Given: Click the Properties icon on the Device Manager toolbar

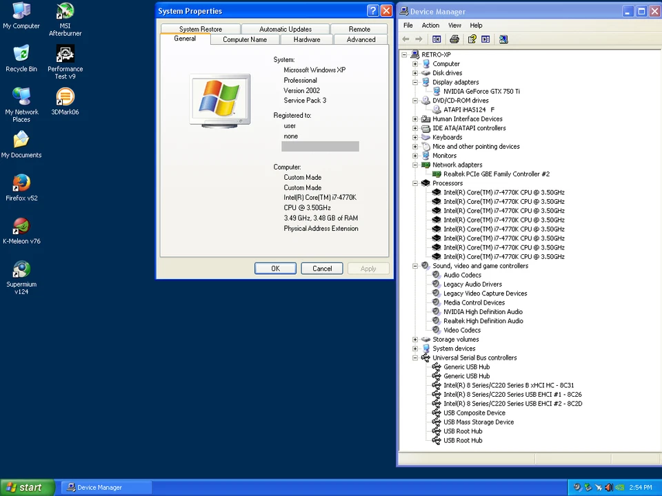Looking at the screenshot, I should tap(485, 39).
